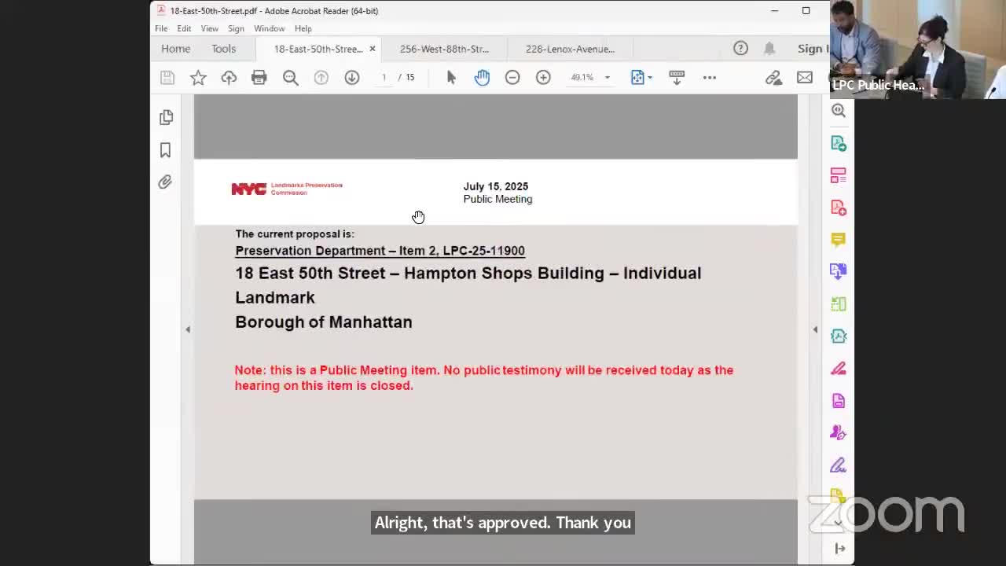
Task: Click the page fit options icon
Action: [637, 77]
